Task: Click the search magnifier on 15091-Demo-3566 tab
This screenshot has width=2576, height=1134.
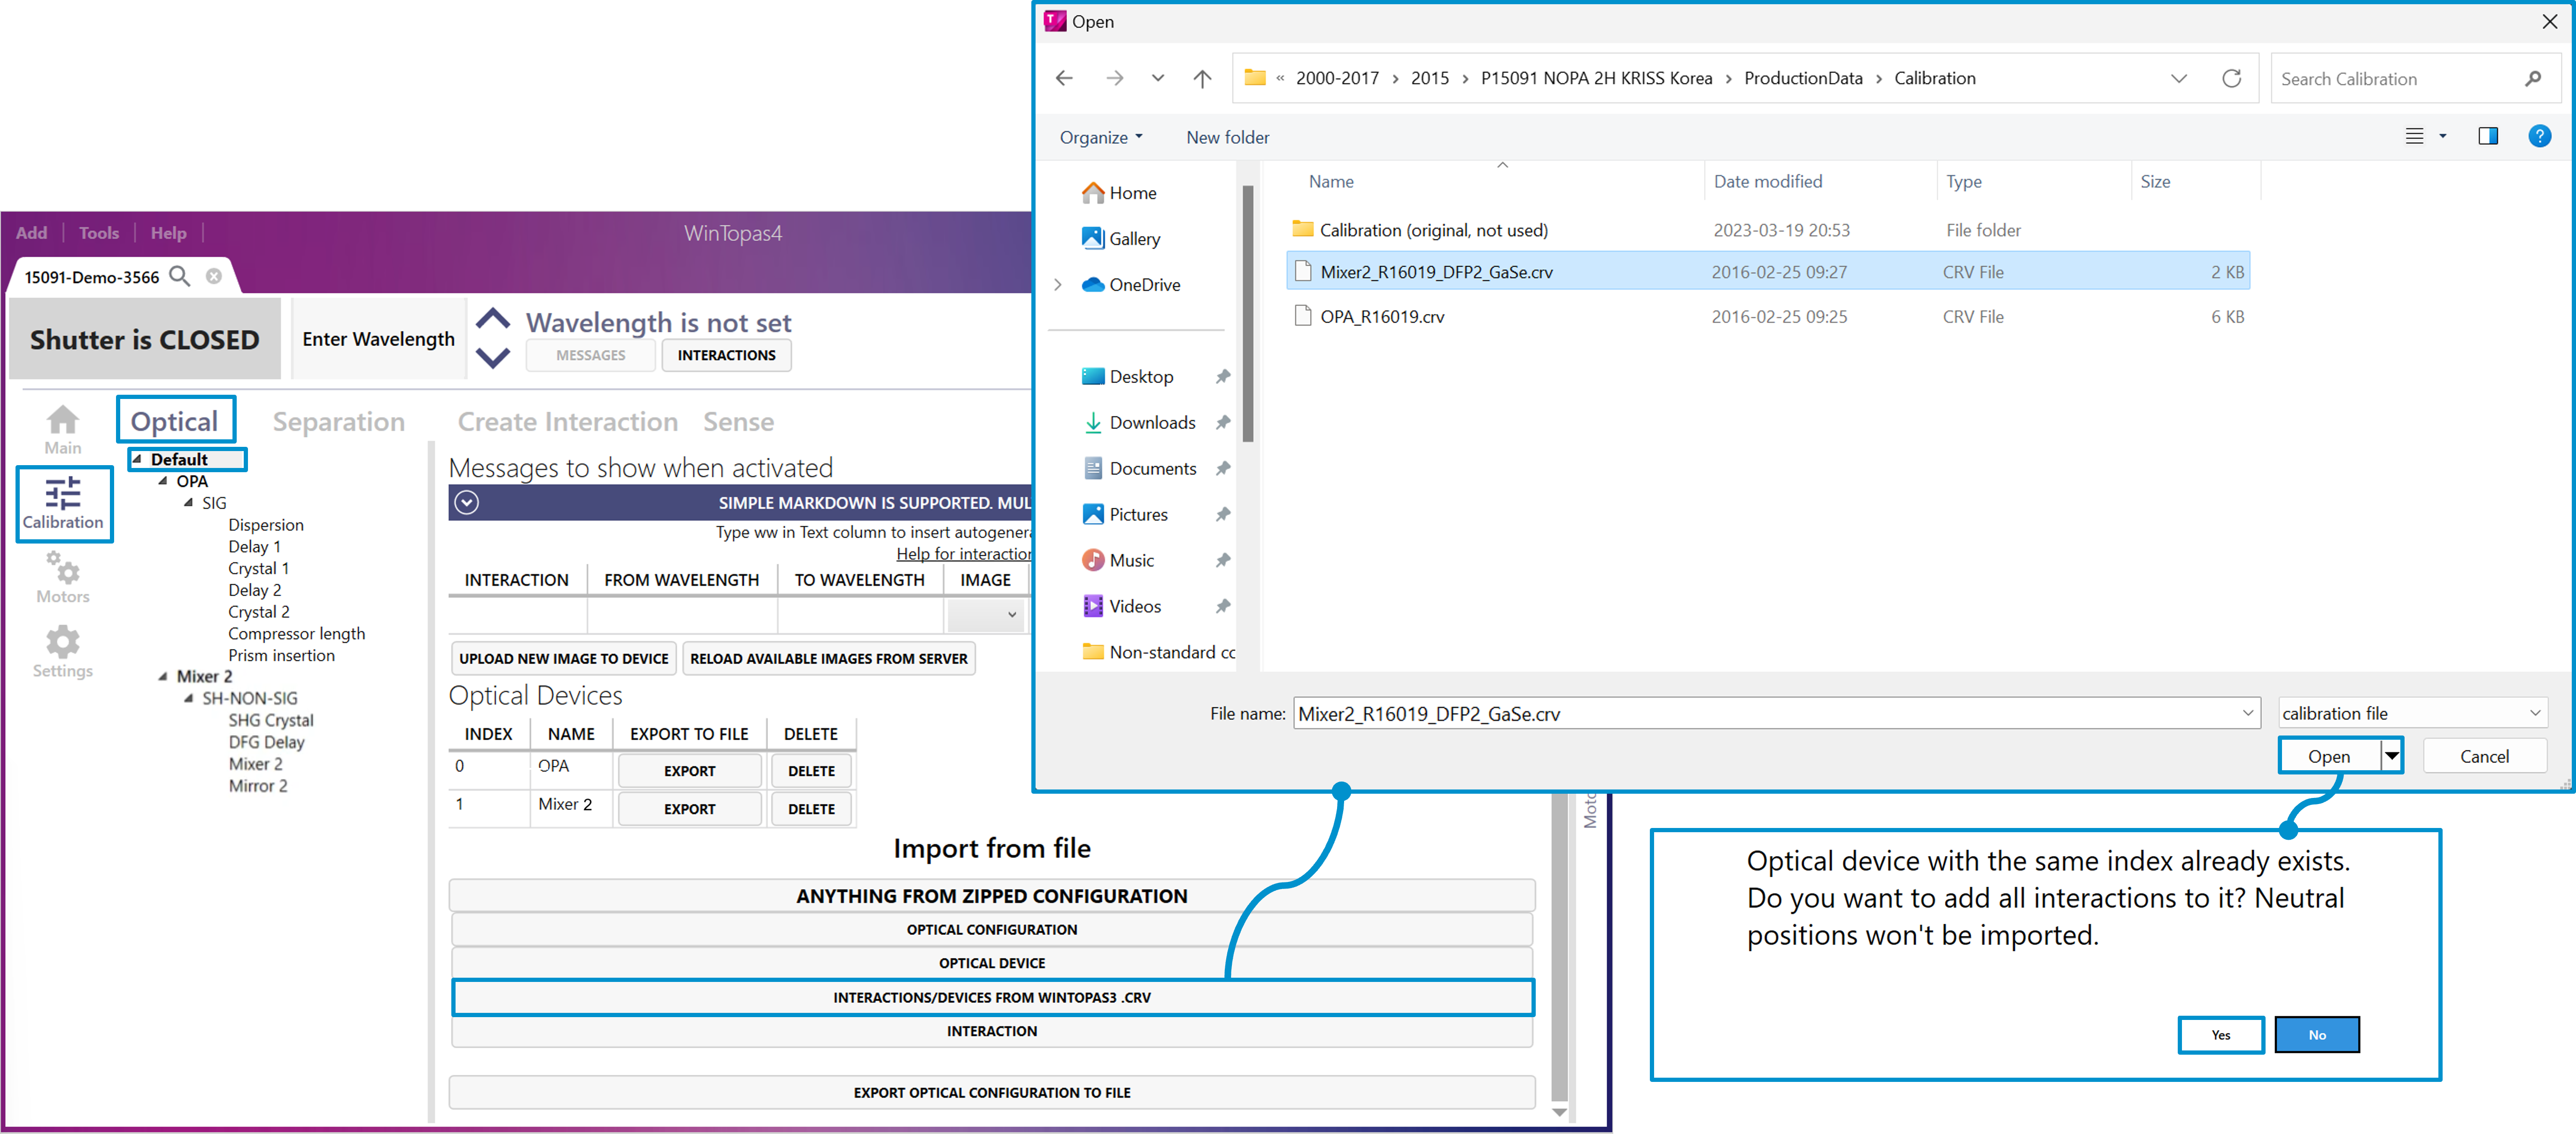Action: (179, 276)
